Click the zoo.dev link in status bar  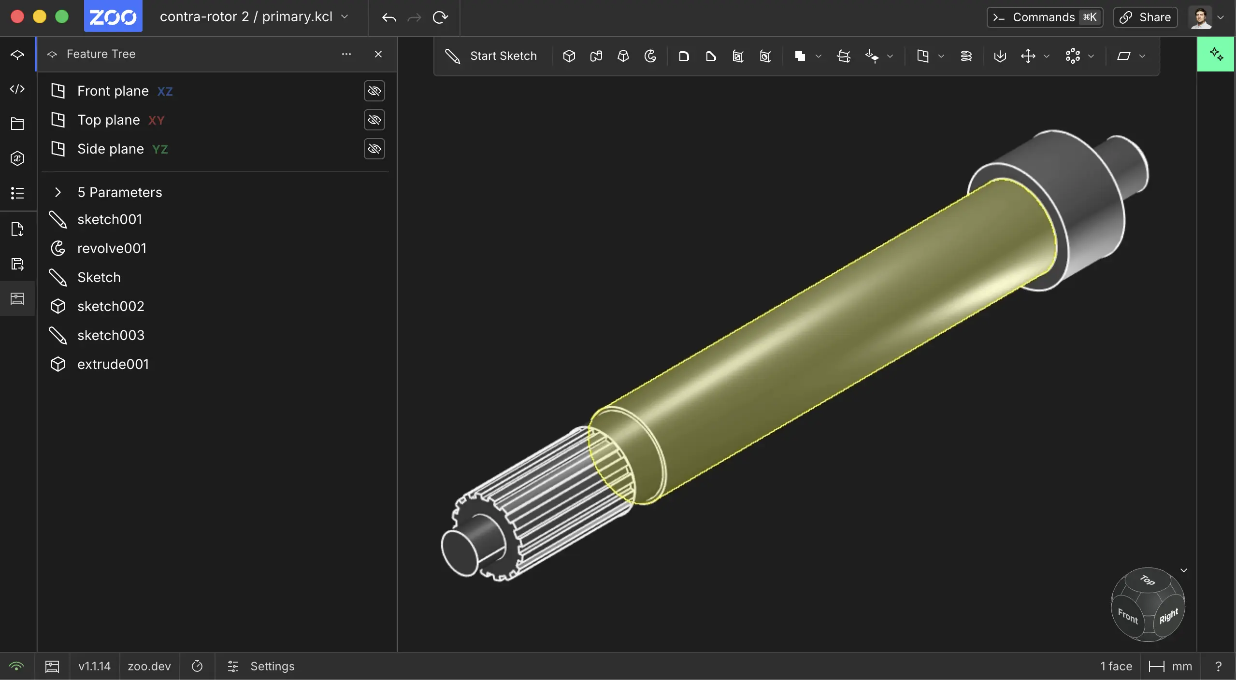(148, 666)
